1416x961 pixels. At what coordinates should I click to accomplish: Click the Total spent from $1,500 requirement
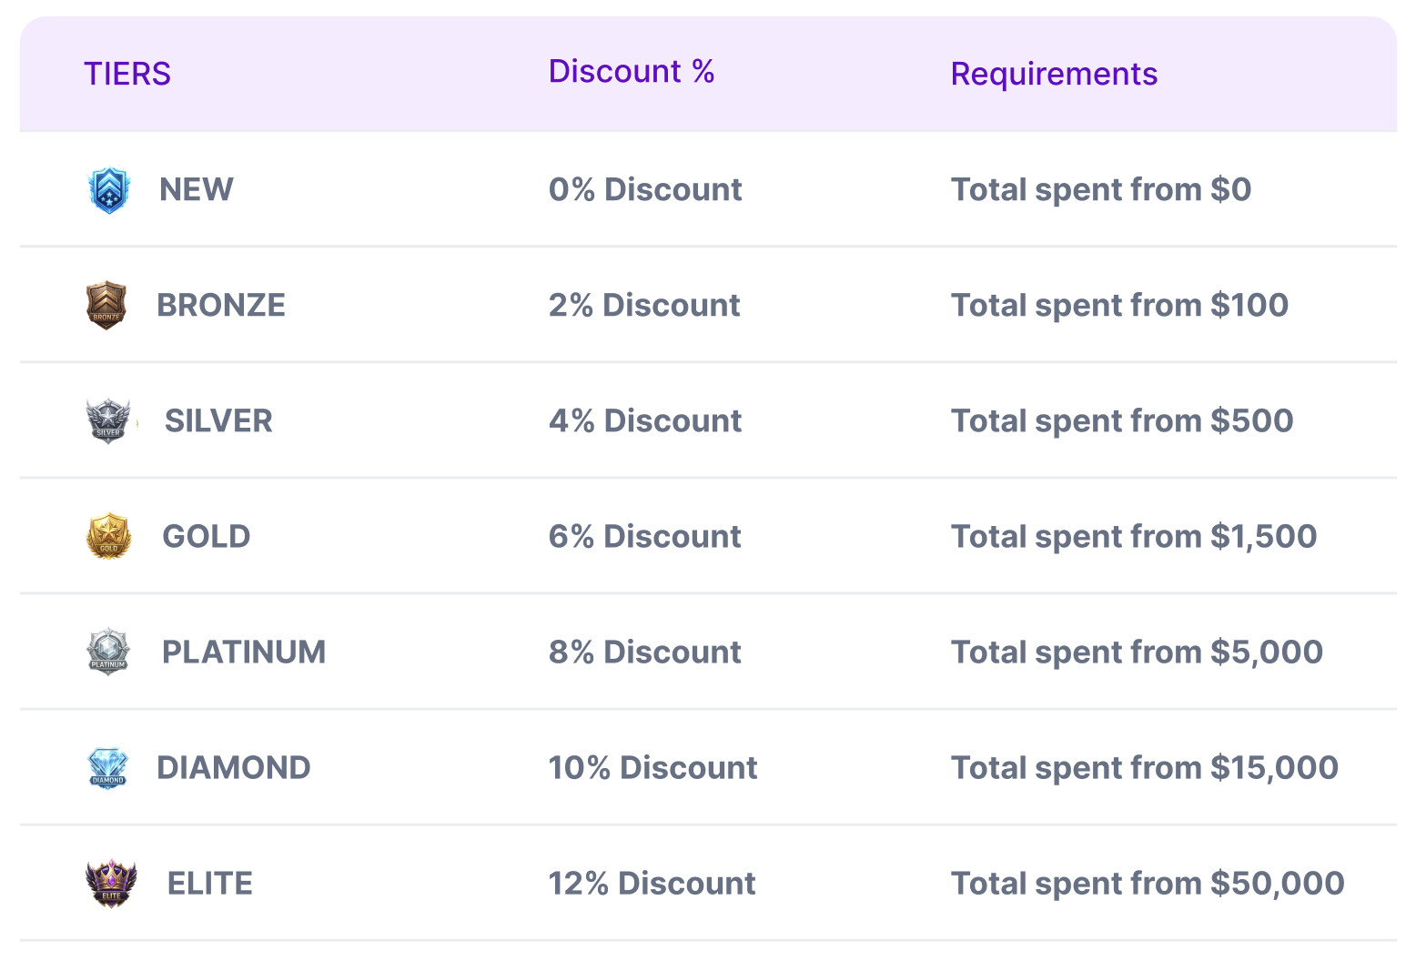(1134, 536)
